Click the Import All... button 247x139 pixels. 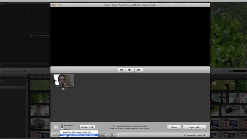195,127
